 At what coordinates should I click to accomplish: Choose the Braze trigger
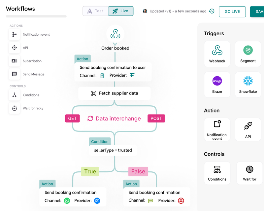tap(217, 85)
